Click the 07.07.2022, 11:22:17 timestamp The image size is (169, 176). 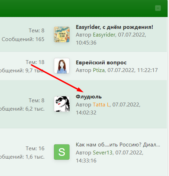pyautogui.click(x=132, y=70)
